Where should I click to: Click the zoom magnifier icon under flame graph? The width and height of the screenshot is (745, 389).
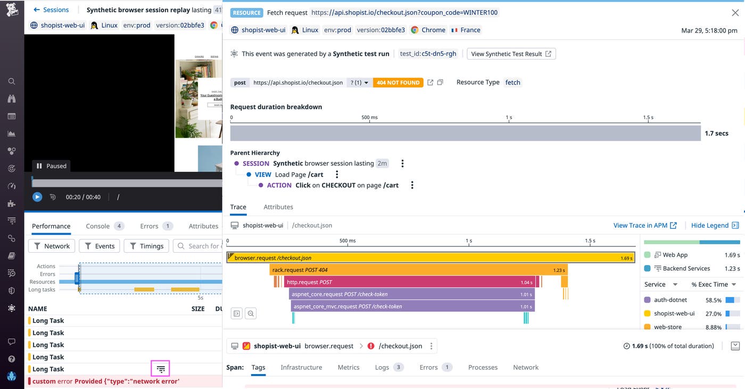pyautogui.click(x=251, y=313)
